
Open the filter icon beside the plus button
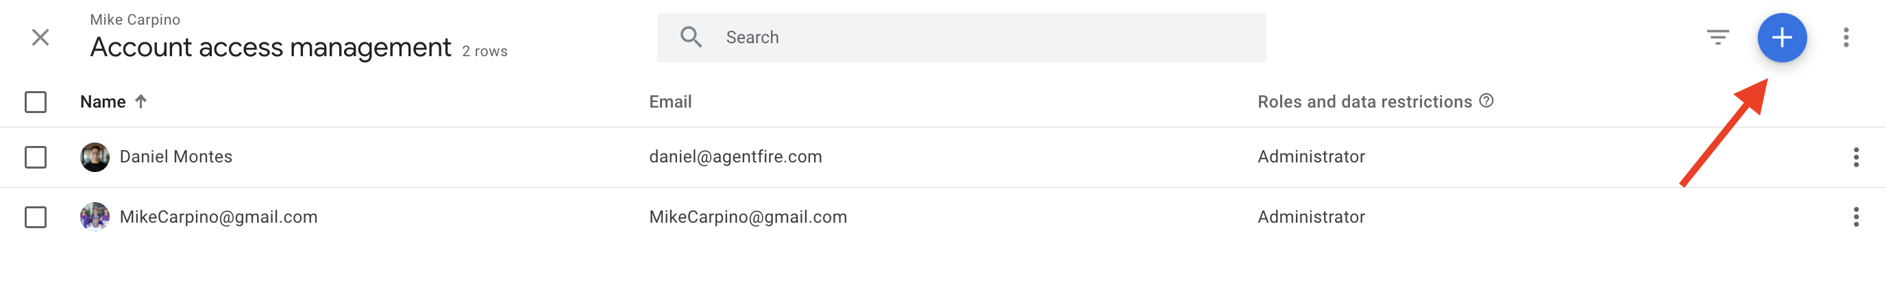point(1717,38)
